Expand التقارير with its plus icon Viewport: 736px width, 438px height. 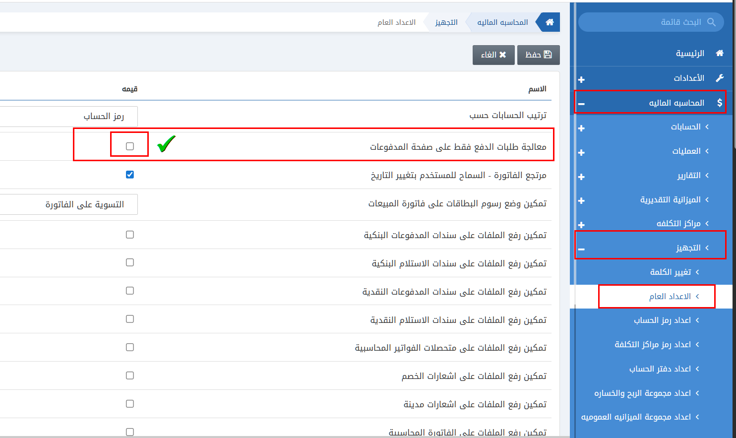click(x=582, y=177)
